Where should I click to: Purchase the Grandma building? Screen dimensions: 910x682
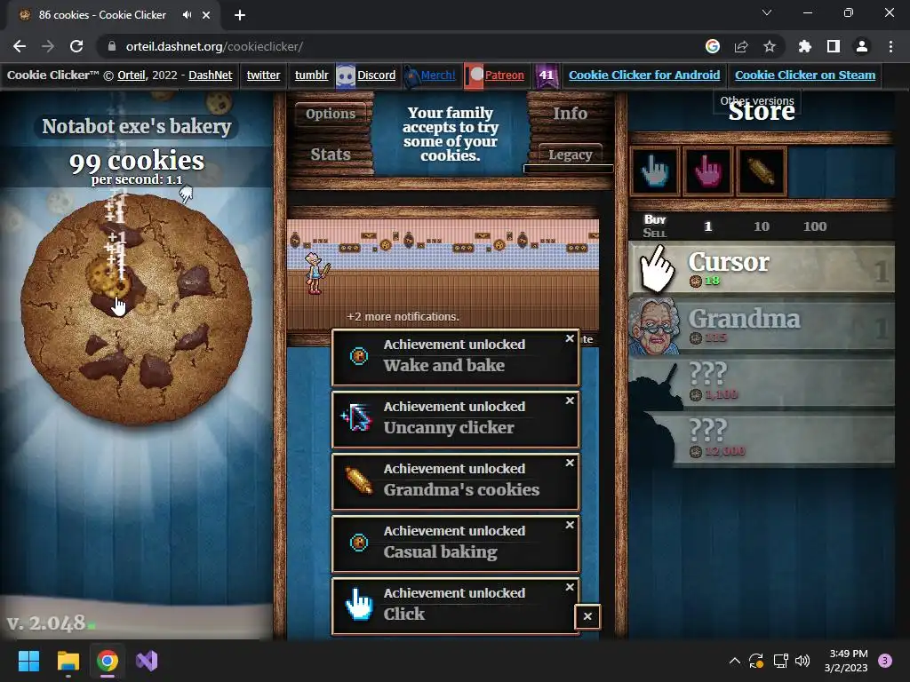click(762, 326)
